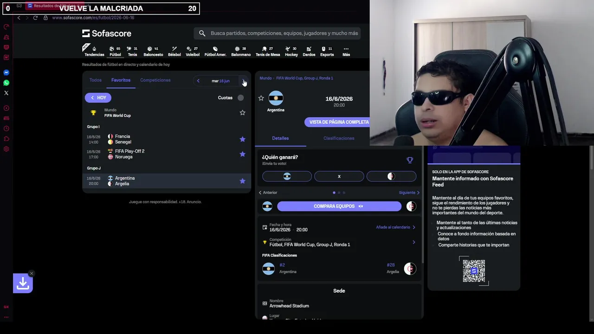This screenshot has width=594, height=334.
Task: Go to Anterior poll card
Action: click(x=268, y=193)
